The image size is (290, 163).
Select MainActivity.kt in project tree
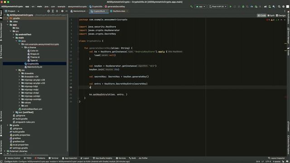(x=34, y=67)
